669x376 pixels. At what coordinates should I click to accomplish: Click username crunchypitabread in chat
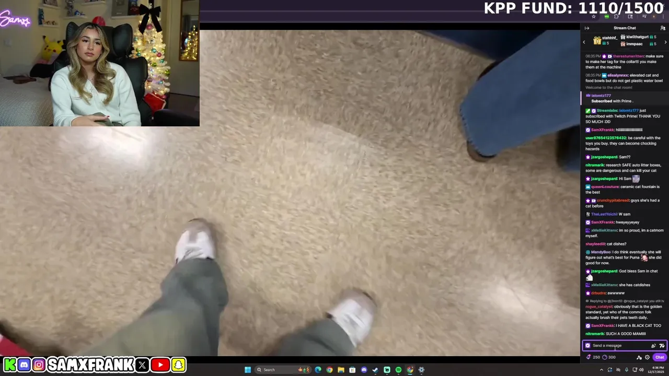[x=613, y=201]
